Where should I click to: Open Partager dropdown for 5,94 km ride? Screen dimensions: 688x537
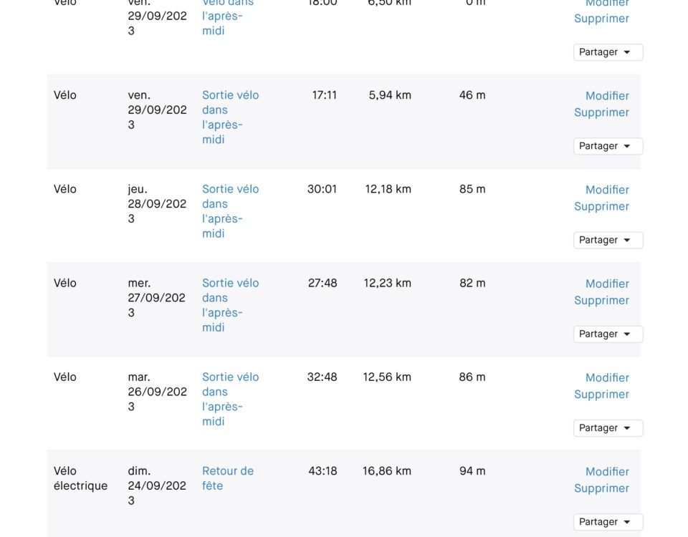(608, 146)
